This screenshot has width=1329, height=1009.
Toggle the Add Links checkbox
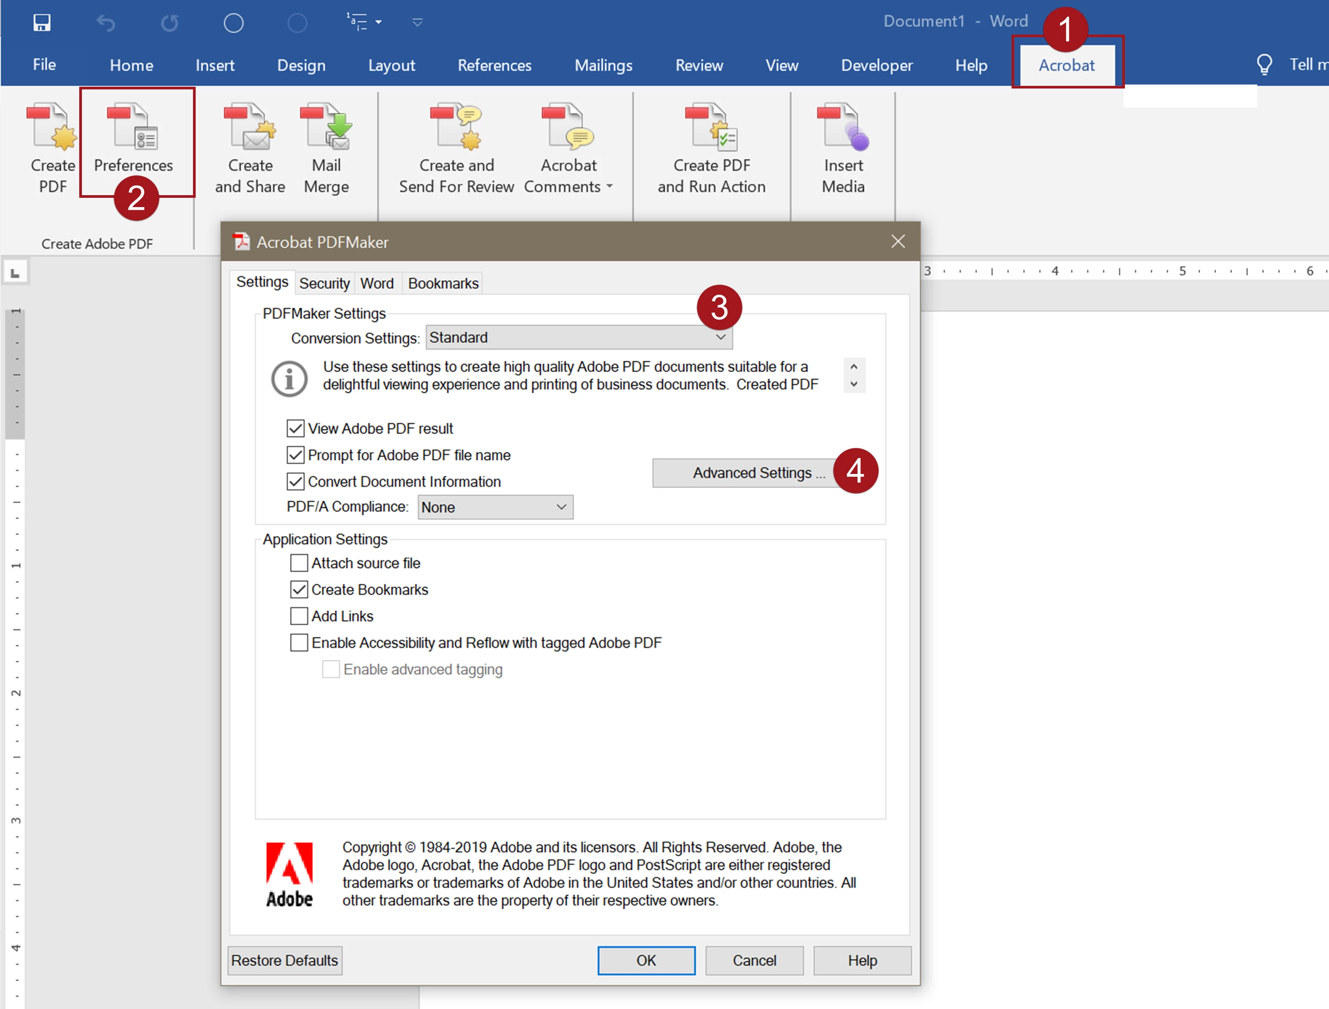(x=298, y=616)
